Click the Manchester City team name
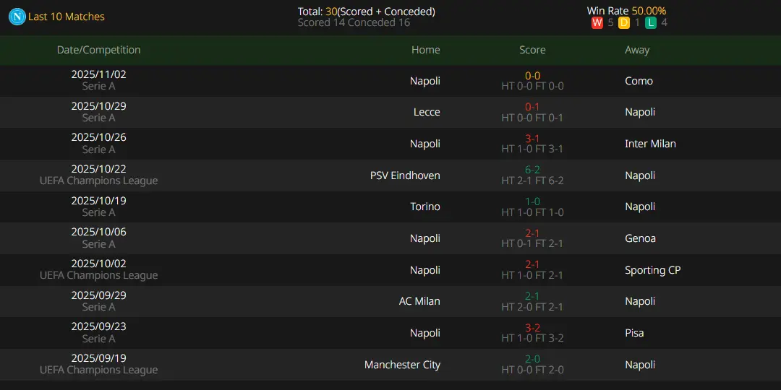The image size is (781, 390). [x=402, y=365]
